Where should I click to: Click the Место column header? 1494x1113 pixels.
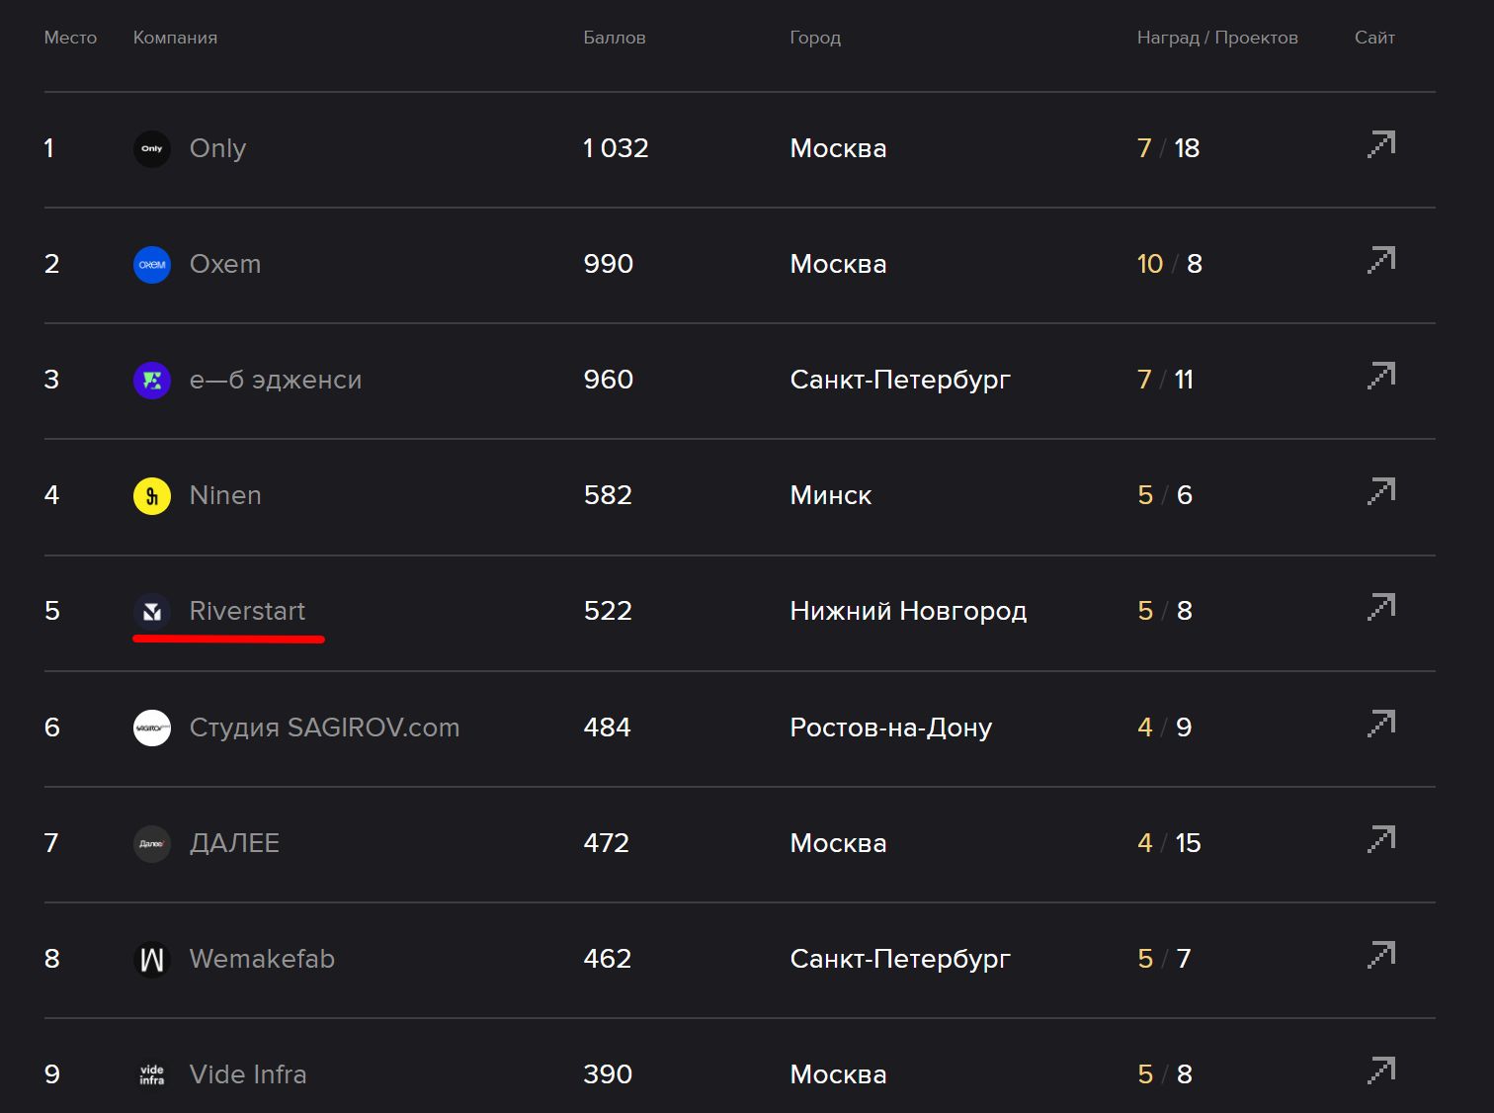pyautogui.click(x=70, y=38)
